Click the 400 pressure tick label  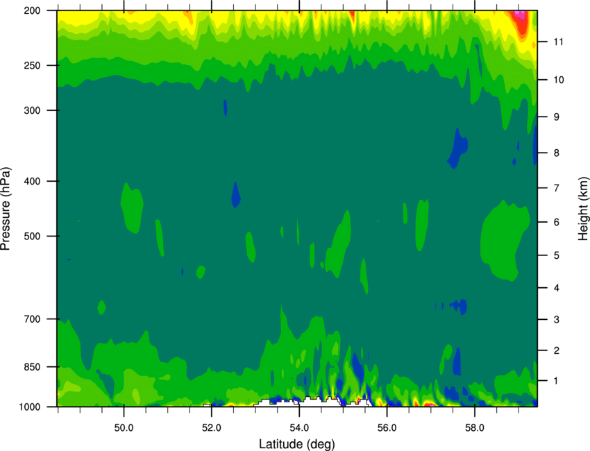(x=33, y=181)
